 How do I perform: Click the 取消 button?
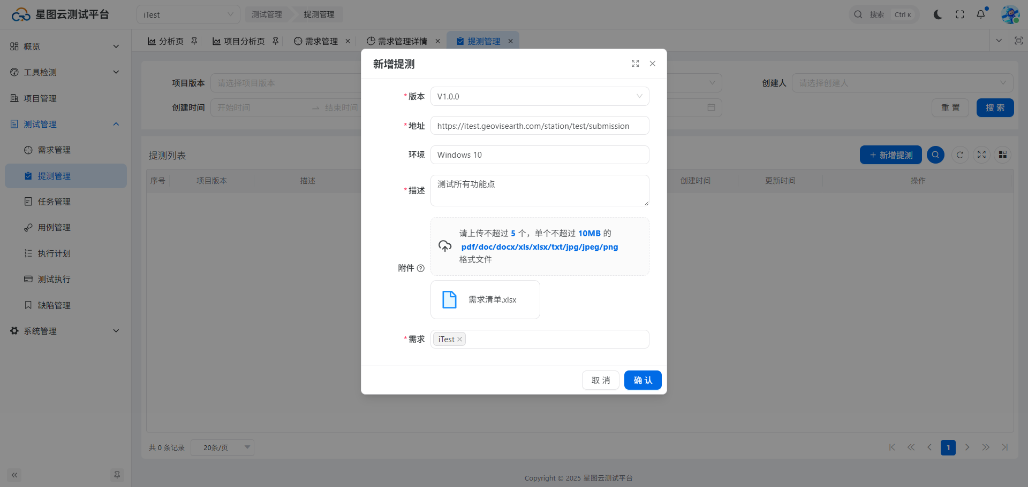600,380
